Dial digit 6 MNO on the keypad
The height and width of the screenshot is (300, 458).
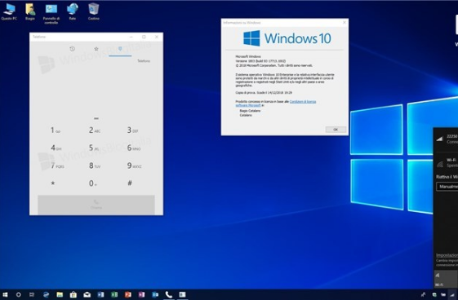[x=134, y=148]
